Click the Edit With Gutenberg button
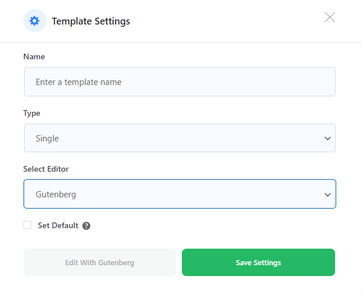 (100, 263)
